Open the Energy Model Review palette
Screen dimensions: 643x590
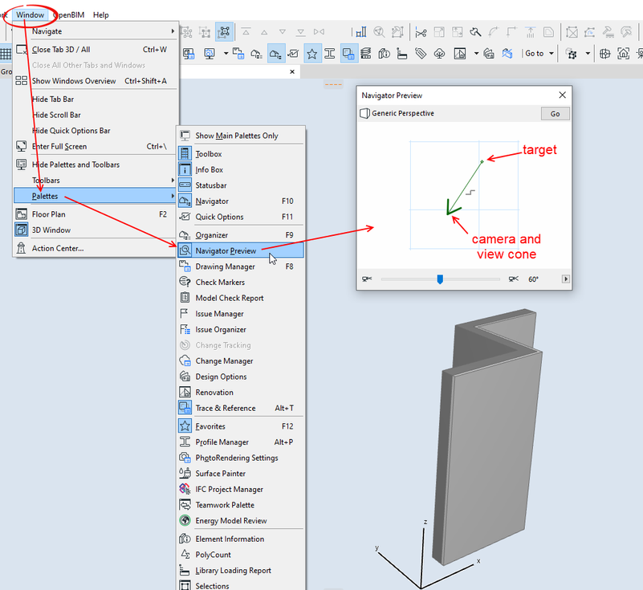230,521
